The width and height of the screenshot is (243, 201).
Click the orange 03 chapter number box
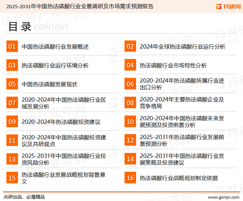[12, 65]
